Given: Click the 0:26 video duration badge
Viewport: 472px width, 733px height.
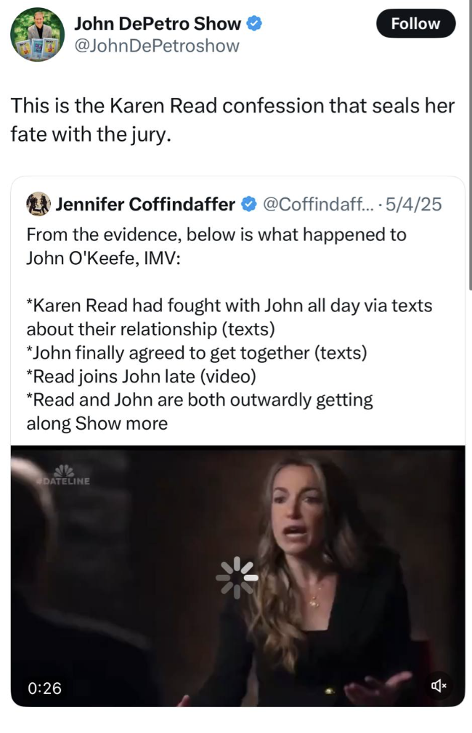Looking at the screenshot, I should coord(44,687).
